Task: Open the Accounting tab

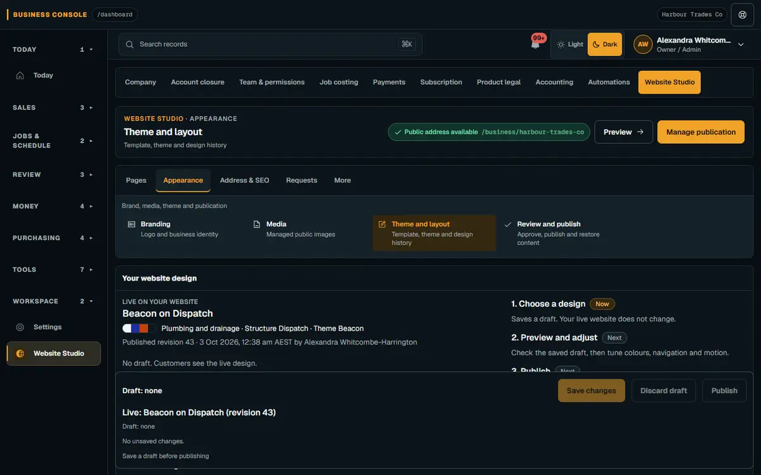Action: (x=554, y=82)
